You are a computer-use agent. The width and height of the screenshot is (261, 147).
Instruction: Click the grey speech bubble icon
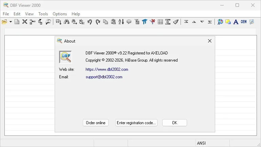(129, 22)
